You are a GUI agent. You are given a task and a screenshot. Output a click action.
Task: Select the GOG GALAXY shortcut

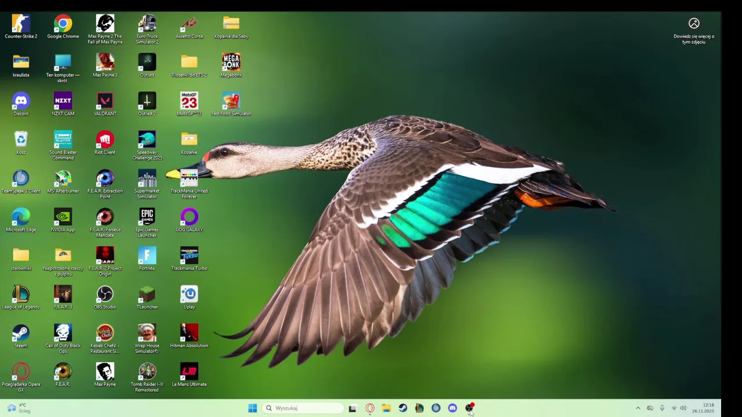189,221
